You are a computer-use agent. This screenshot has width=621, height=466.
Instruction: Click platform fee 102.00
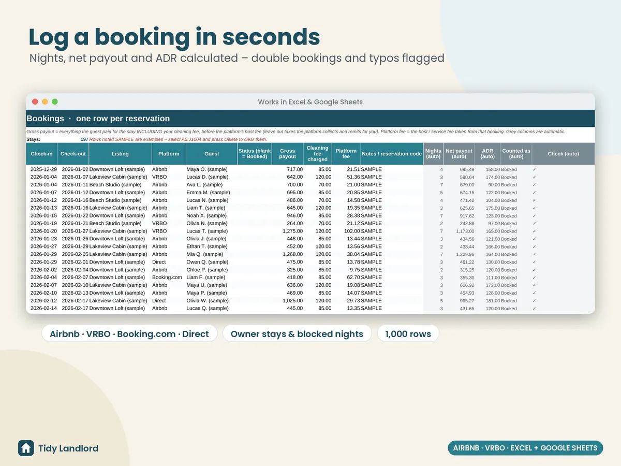[x=352, y=231]
